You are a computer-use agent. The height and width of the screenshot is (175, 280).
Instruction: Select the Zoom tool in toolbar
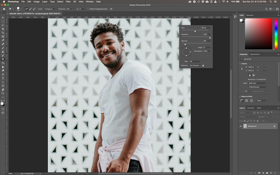tap(3, 93)
